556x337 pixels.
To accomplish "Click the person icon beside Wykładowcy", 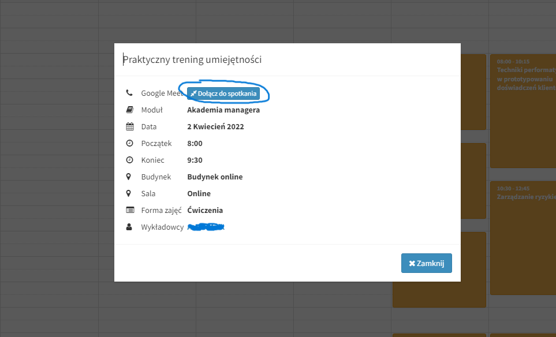I will click(129, 227).
